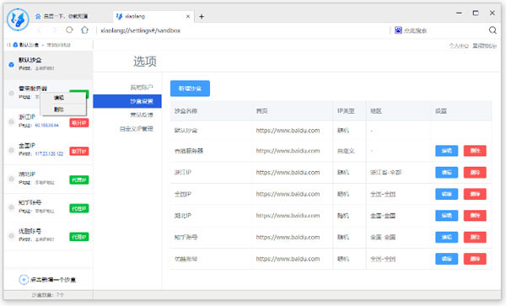Viewport: 506px width, 306px height.
Task: Open 个人中心 link at top right
Action: 459,46
